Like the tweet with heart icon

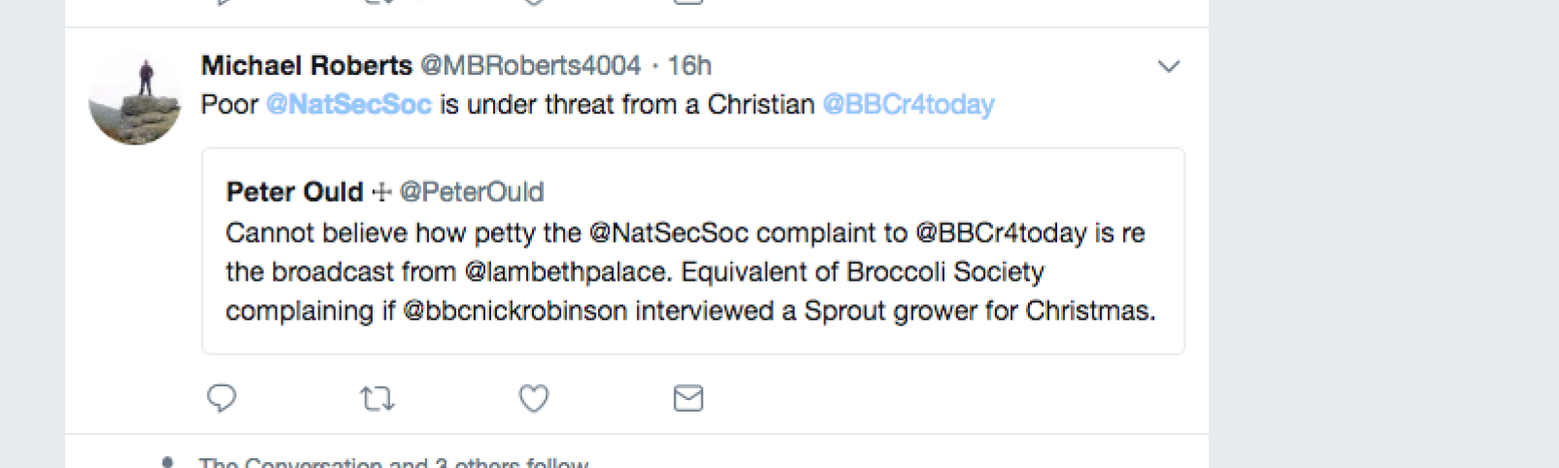[x=533, y=398]
